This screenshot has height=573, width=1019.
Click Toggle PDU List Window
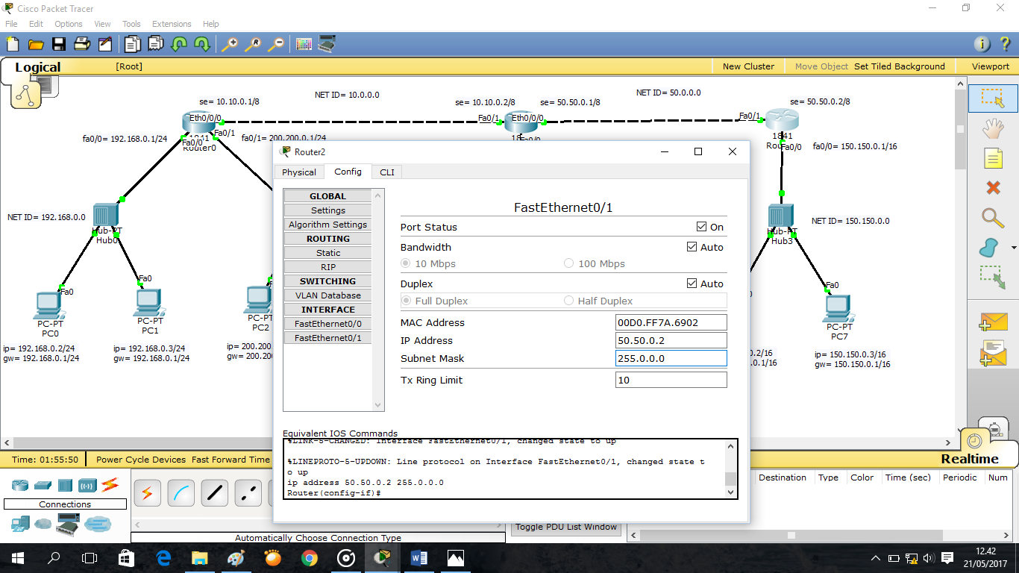(x=567, y=527)
